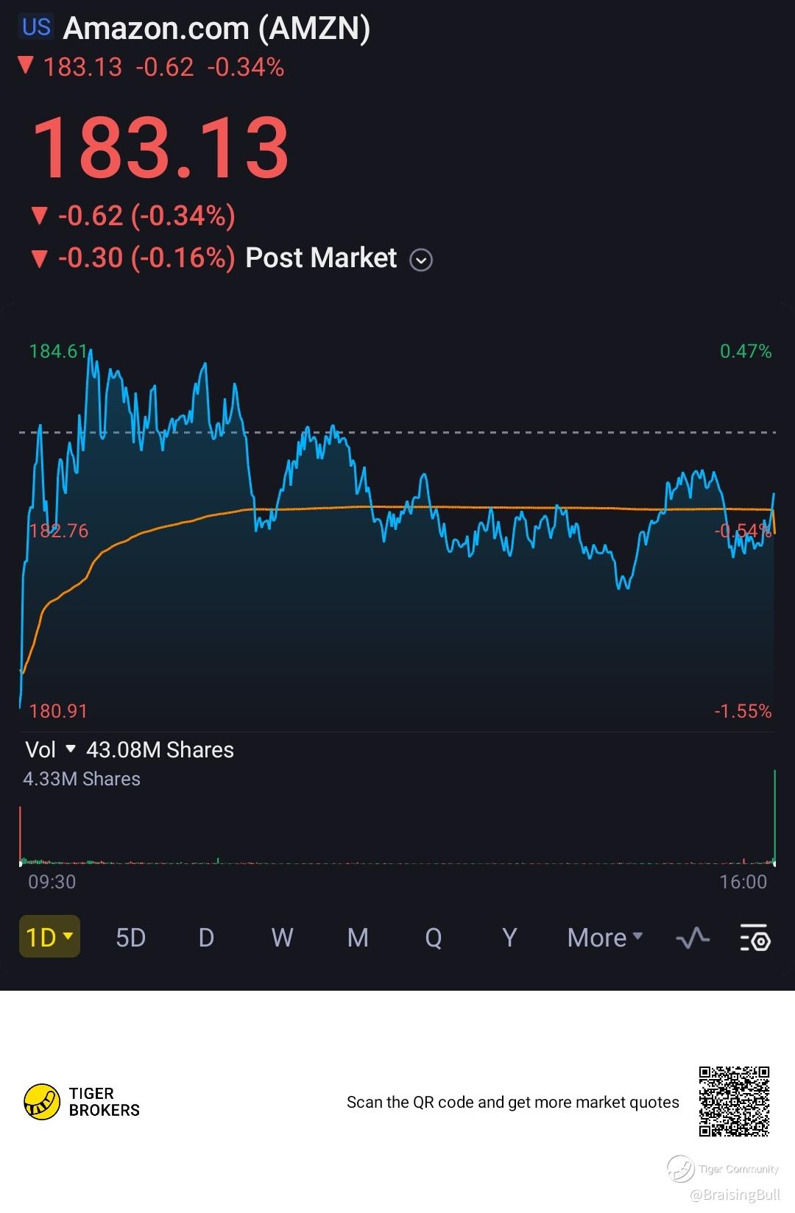795x1213 pixels.
Task: Open the Vol indicator dropdown arrow
Action: pyautogui.click(x=71, y=749)
